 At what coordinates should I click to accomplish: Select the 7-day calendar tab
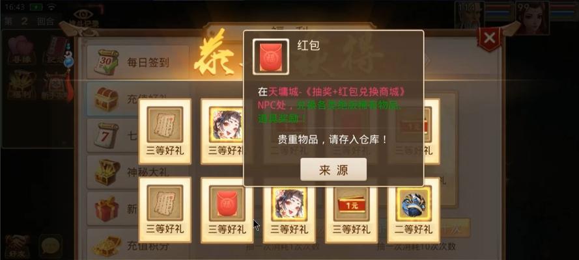(x=113, y=135)
